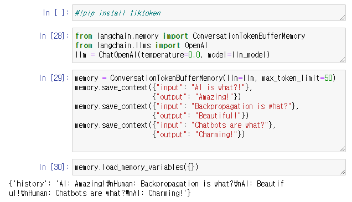Viewport: 352px width, 202px height.
Task: Click the 'In [28]:' prompt label
Action: point(54,36)
